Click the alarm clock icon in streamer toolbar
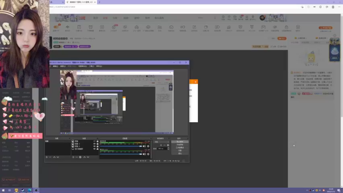This screenshot has width=343, height=193. (x=90, y=27)
